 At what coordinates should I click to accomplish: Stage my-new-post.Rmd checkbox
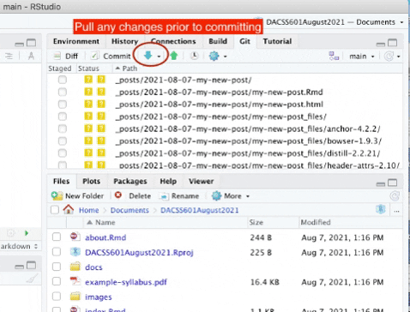pos(63,92)
